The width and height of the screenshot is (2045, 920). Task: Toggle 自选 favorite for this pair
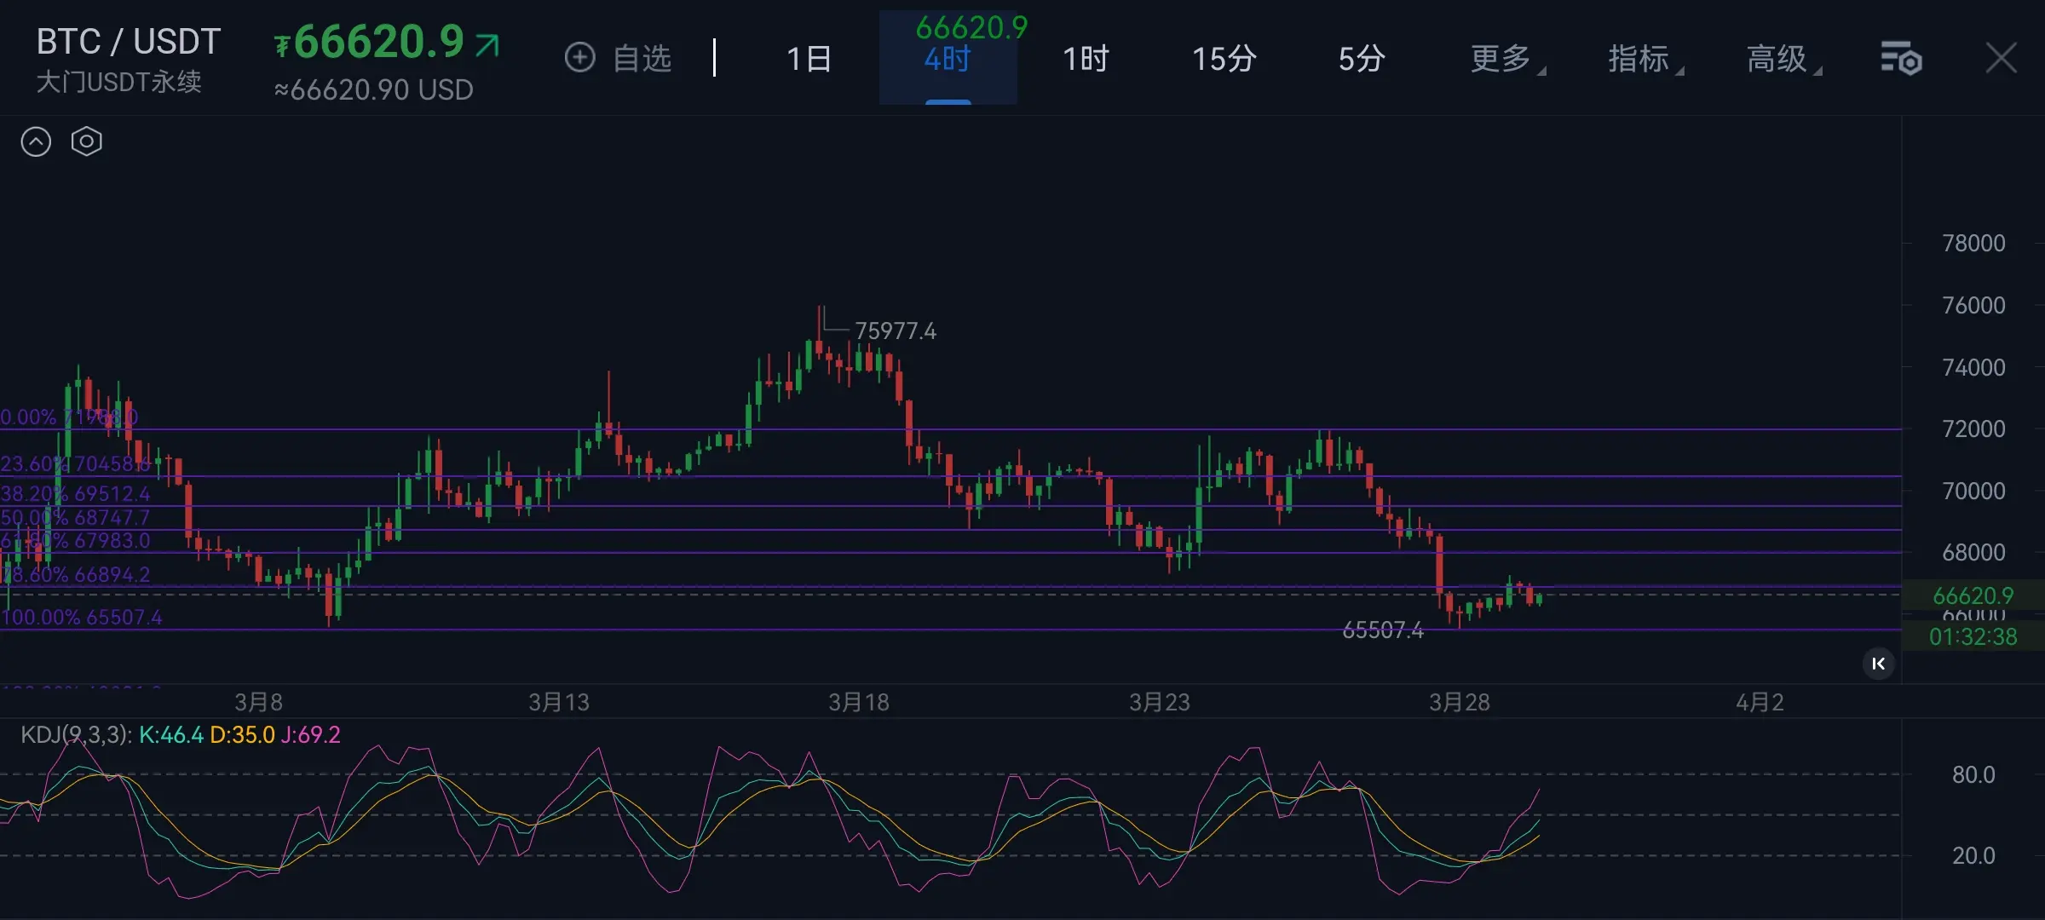coord(642,59)
